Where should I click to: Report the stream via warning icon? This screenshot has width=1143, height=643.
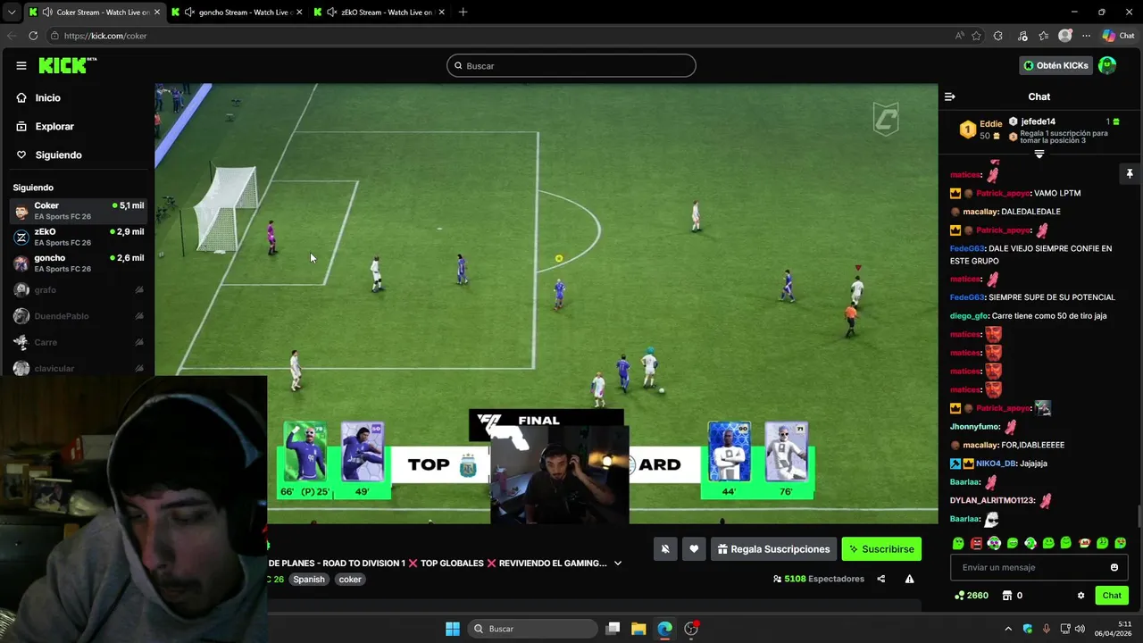909,579
